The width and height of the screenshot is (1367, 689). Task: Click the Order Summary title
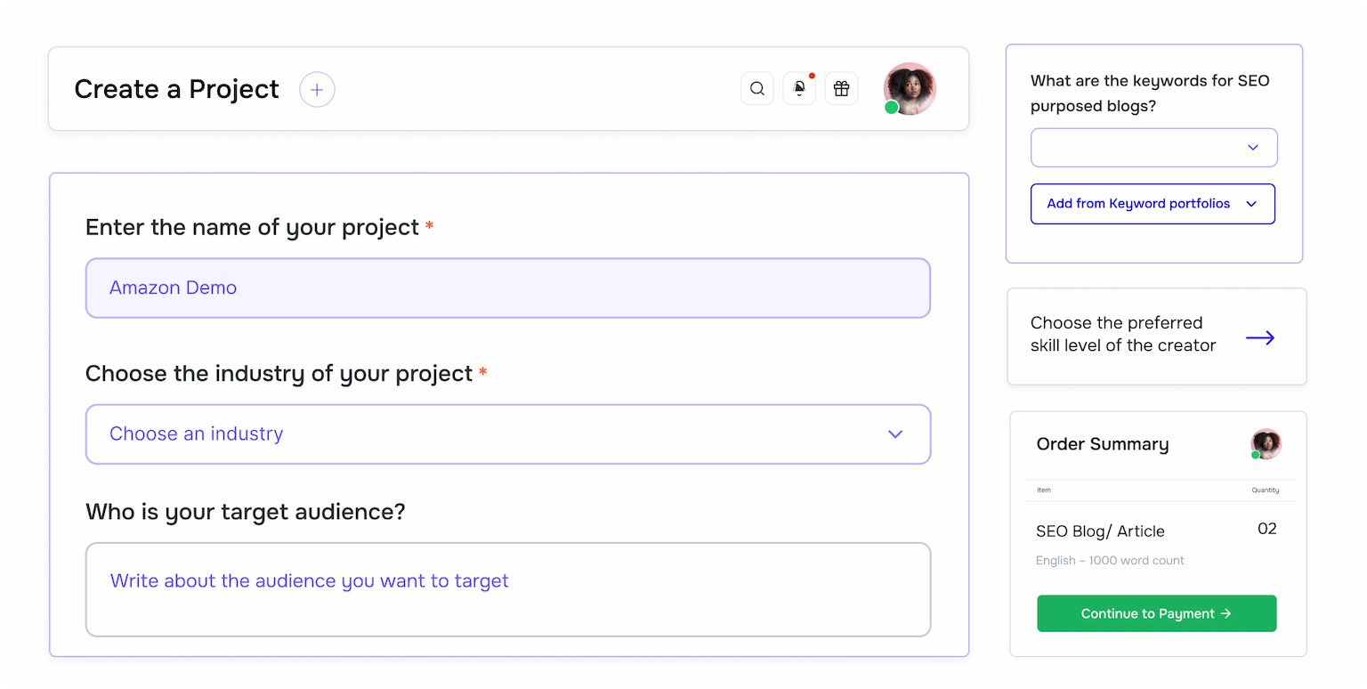pyautogui.click(x=1102, y=444)
